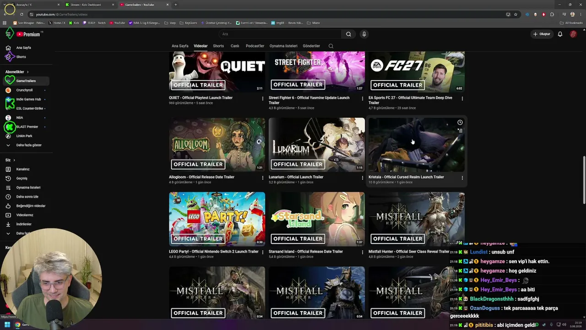Open the YouTube notifications bell
586x330 pixels.
pyautogui.click(x=560, y=34)
